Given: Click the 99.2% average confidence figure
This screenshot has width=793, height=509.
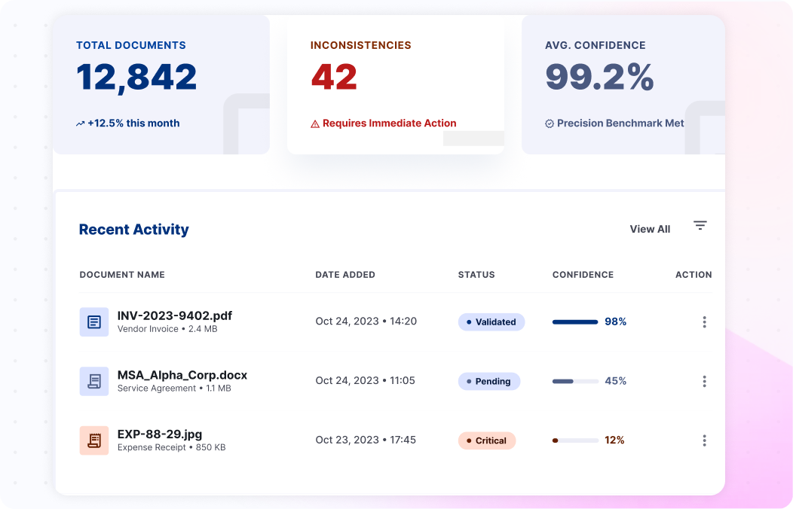Looking at the screenshot, I should point(600,78).
